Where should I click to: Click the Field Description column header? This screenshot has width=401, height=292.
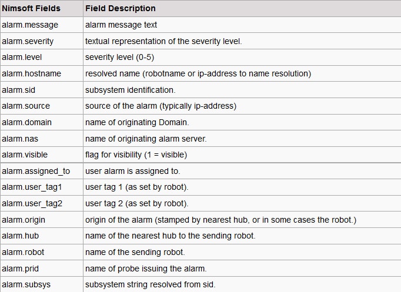coord(121,9)
